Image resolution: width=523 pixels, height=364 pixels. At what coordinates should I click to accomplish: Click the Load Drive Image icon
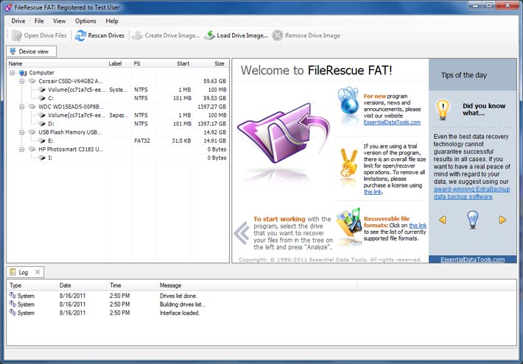click(x=209, y=35)
